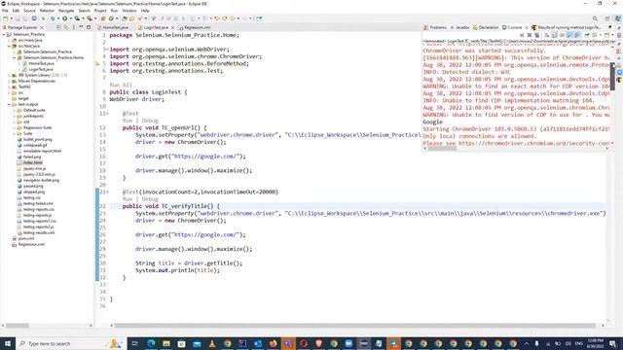
Task: Switch to the Regression.xml editor tab
Action: tap(195, 27)
